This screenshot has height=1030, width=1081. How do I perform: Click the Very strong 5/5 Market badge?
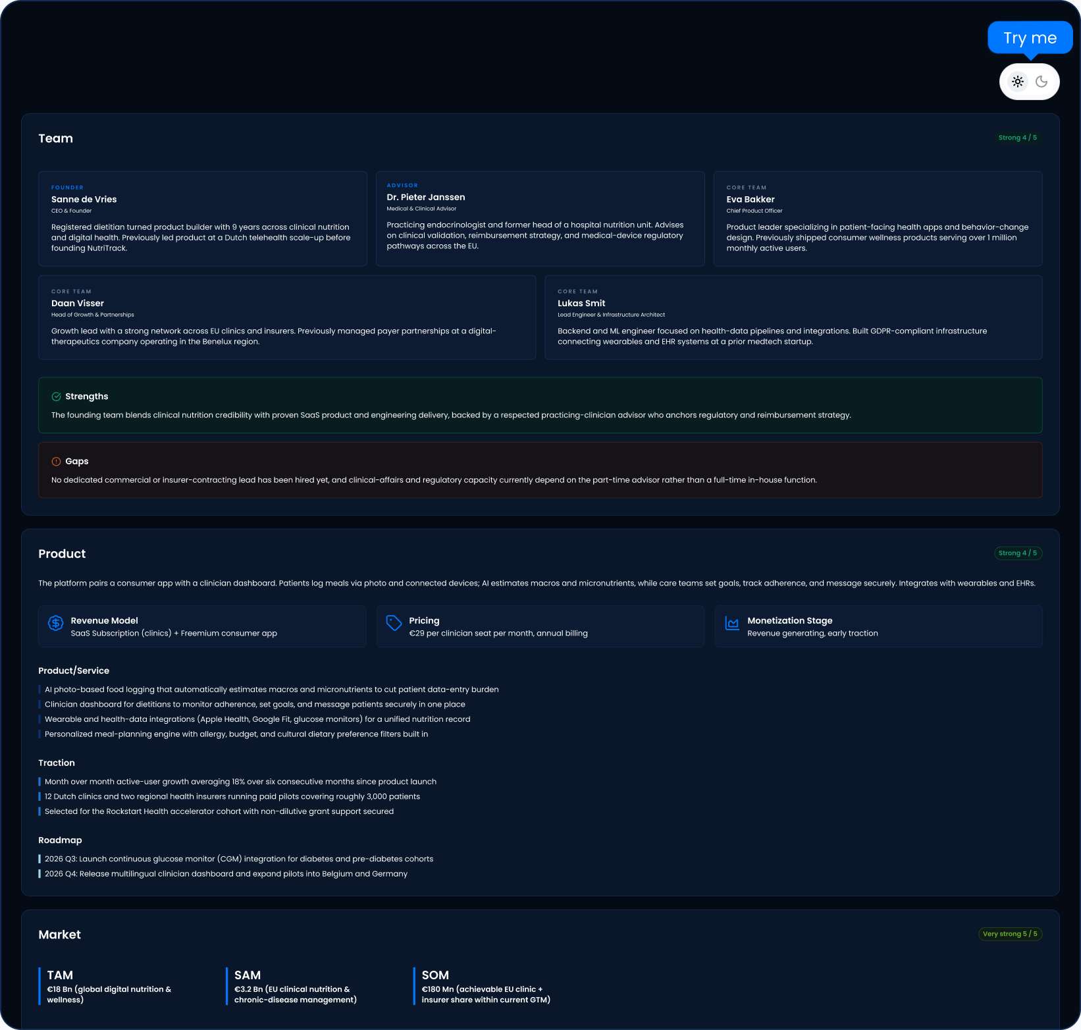click(x=1010, y=934)
